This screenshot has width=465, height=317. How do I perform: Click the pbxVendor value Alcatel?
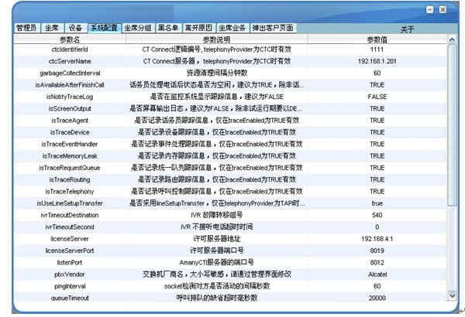coord(377,274)
